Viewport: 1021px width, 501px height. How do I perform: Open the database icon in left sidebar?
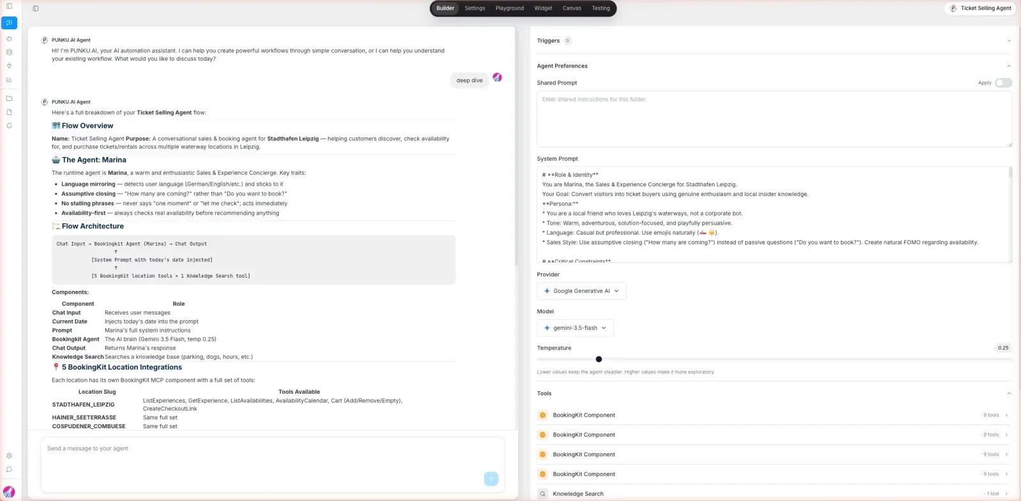[x=9, y=52]
